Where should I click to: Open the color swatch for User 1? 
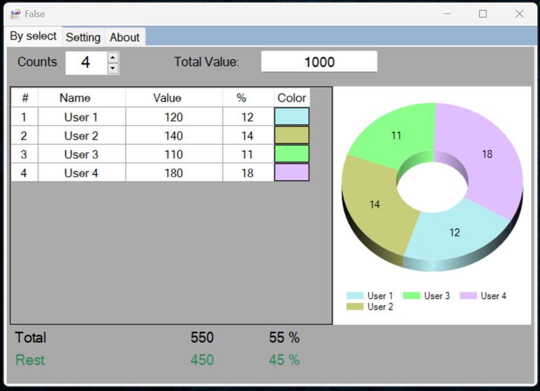click(291, 117)
